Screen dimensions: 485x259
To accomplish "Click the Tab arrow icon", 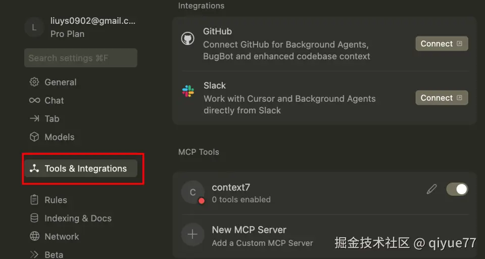I will (x=34, y=118).
